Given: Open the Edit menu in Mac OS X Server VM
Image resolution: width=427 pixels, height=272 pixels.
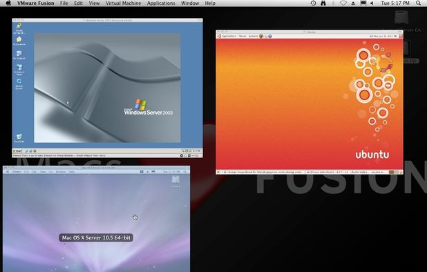Looking at the screenshot, I should (34, 172).
